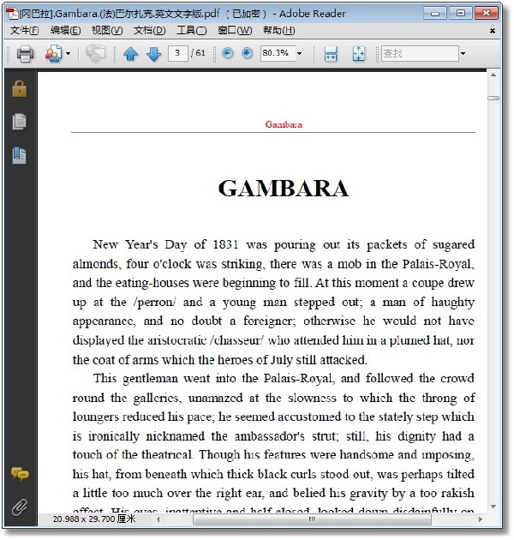Click the Adobe PDF icon in the title bar
This screenshot has height=540, width=514.
pos(13,14)
